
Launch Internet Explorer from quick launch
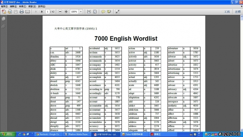click(x=20, y=134)
